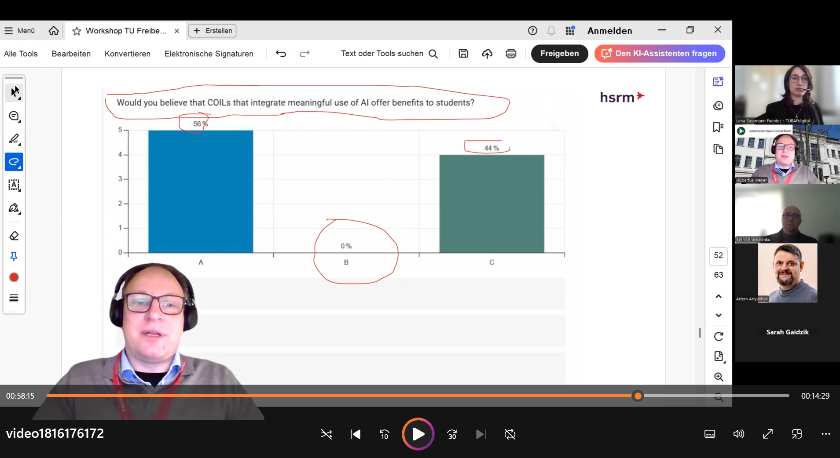Select the highlighter pen tool
840x458 pixels.
tap(14, 139)
